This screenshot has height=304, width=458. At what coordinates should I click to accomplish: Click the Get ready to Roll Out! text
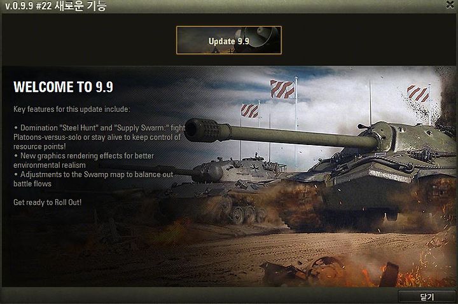[x=47, y=202]
